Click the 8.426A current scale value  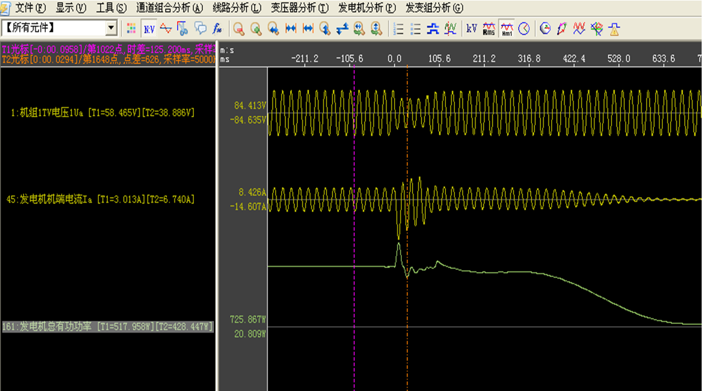(253, 192)
